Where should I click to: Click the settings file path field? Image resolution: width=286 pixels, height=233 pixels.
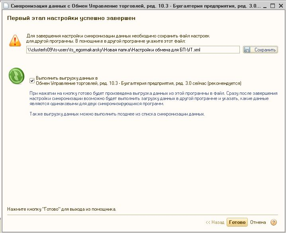pyautogui.click(x=133, y=50)
